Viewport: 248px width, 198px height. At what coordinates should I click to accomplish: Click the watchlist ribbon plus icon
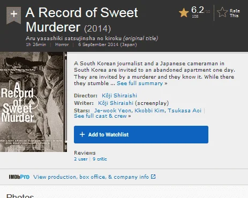tap(14, 15)
